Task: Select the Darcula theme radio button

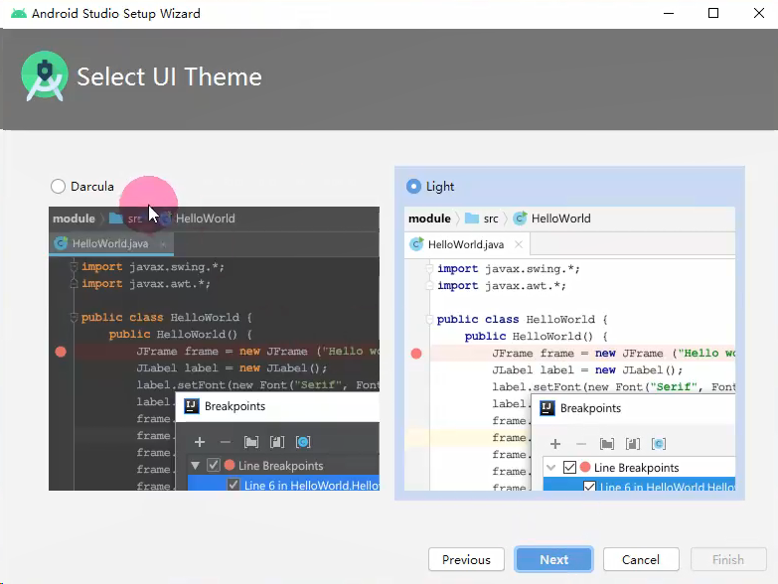Action: tap(58, 187)
